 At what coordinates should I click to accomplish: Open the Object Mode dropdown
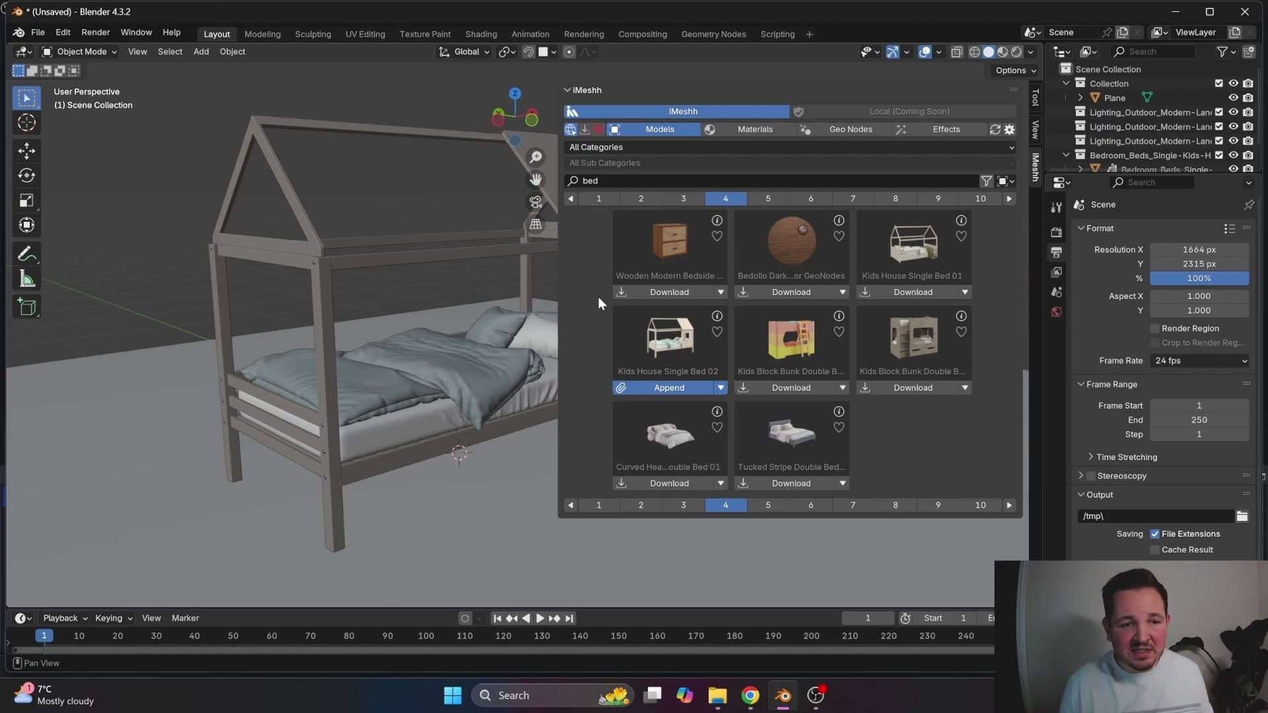point(79,51)
